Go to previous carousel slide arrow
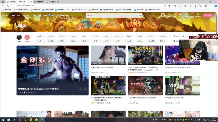Image resolution: width=218 pixels, height=122 pixels. tap(81, 89)
